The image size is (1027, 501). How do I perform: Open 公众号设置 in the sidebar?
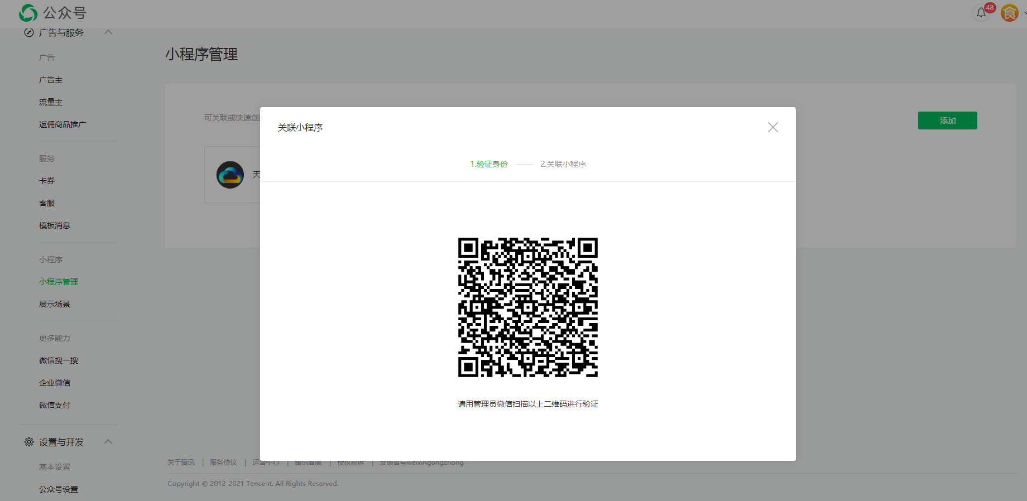pyautogui.click(x=59, y=489)
